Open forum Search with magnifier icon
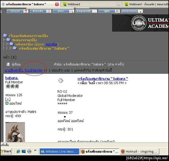Viewport: 169px width, 161px height. coord(63,11)
